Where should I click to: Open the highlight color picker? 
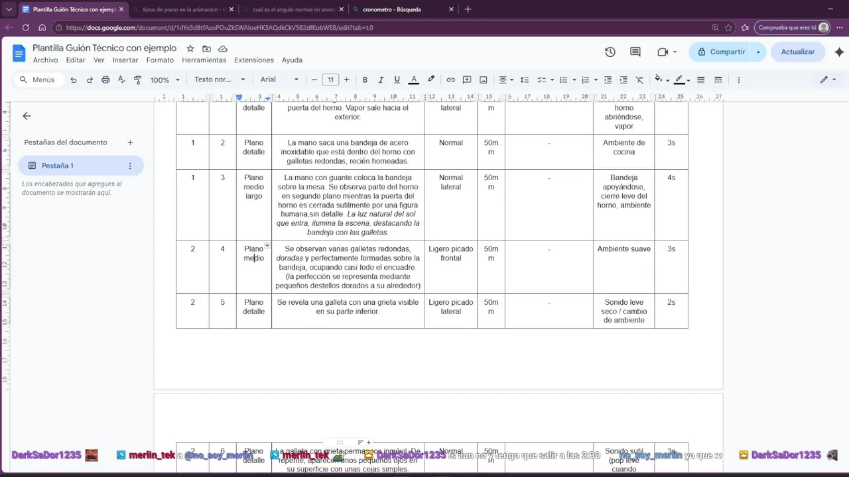pyautogui.click(x=431, y=79)
